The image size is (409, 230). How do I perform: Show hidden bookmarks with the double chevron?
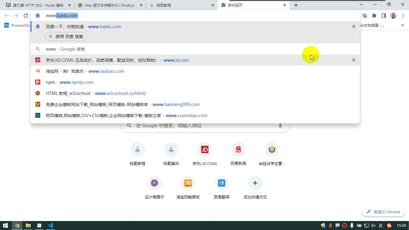tap(403, 25)
